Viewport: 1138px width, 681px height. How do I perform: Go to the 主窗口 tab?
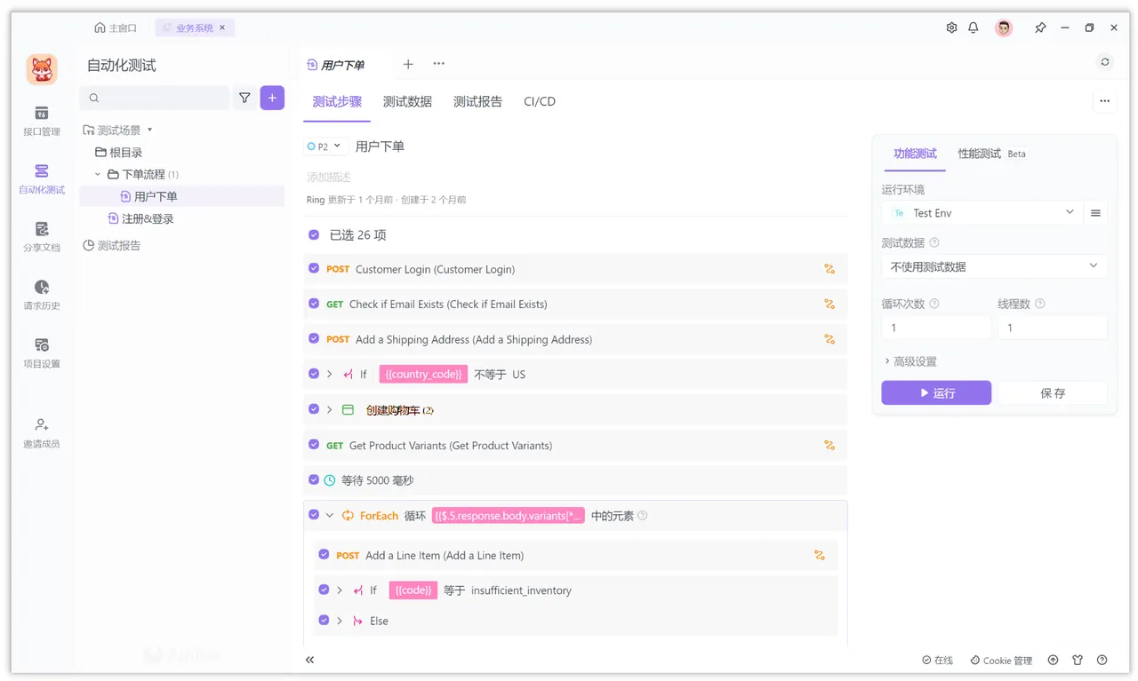click(x=116, y=28)
